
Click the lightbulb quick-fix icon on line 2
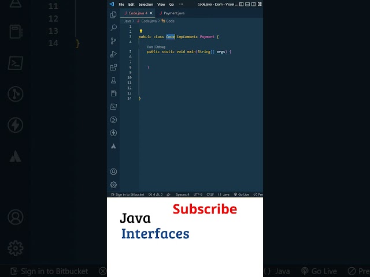pyautogui.click(x=141, y=31)
